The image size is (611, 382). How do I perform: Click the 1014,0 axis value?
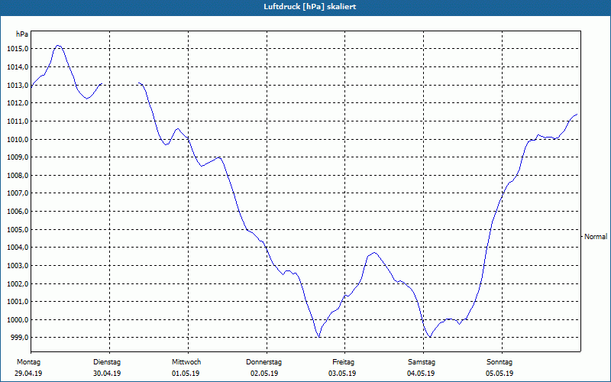18,67
